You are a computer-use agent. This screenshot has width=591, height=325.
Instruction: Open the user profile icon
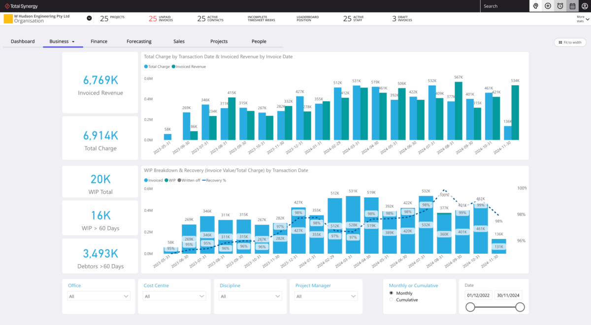click(x=586, y=6)
